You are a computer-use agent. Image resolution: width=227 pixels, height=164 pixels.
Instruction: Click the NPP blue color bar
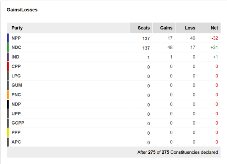8,38
